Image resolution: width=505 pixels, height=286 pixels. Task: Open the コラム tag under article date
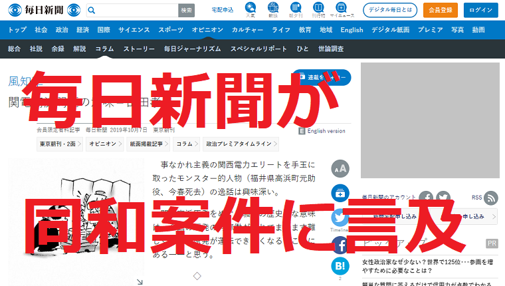point(187,144)
